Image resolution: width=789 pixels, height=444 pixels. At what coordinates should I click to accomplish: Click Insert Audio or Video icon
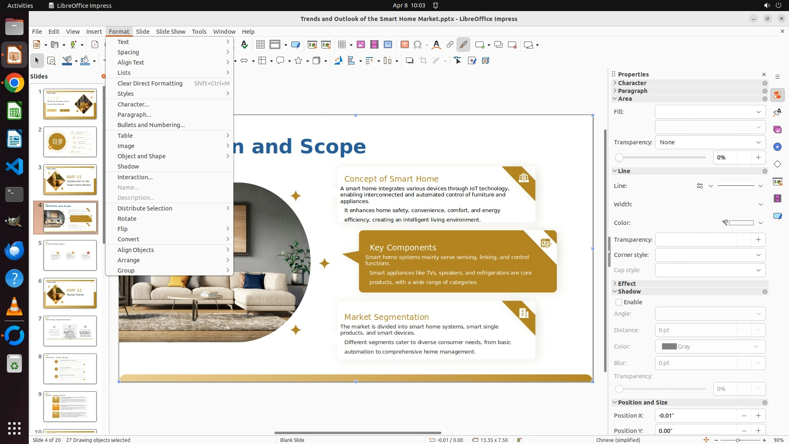point(374,45)
